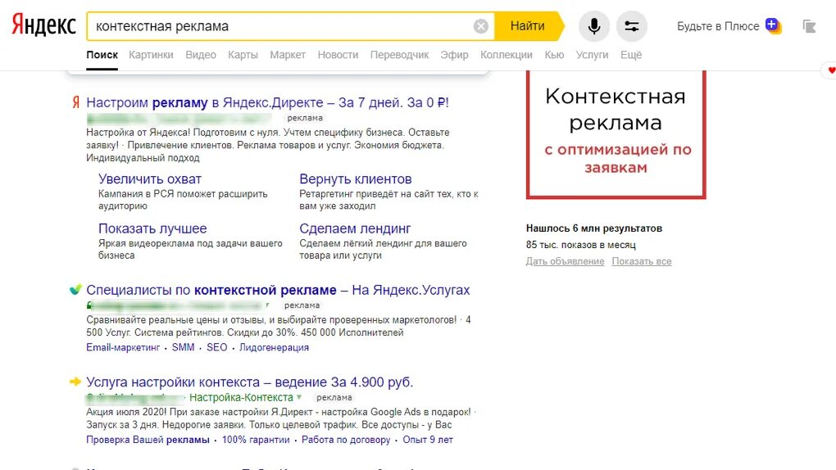Open Услуга настройки контекста result
Image resolution: width=836 pixels, height=470 pixels.
pos(249,382)
